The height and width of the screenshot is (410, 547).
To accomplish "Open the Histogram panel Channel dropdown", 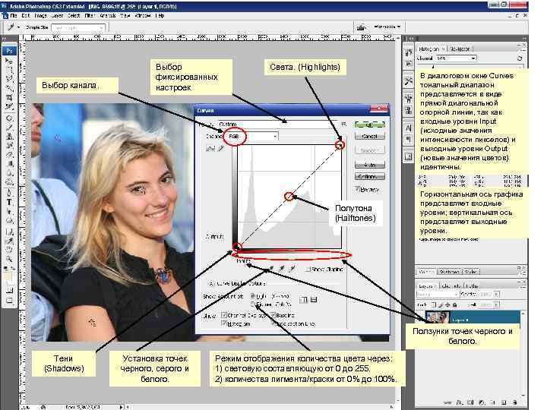I will click(456, 58).
